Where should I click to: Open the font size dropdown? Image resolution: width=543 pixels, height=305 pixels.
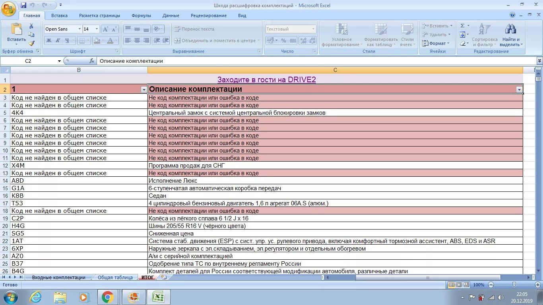click(97, 29)
